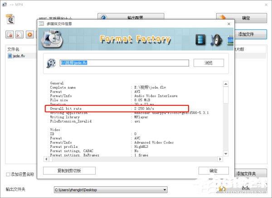Click the 'Complete name' label
This screenshot has width=272, height=198.
tap(63, 87)
